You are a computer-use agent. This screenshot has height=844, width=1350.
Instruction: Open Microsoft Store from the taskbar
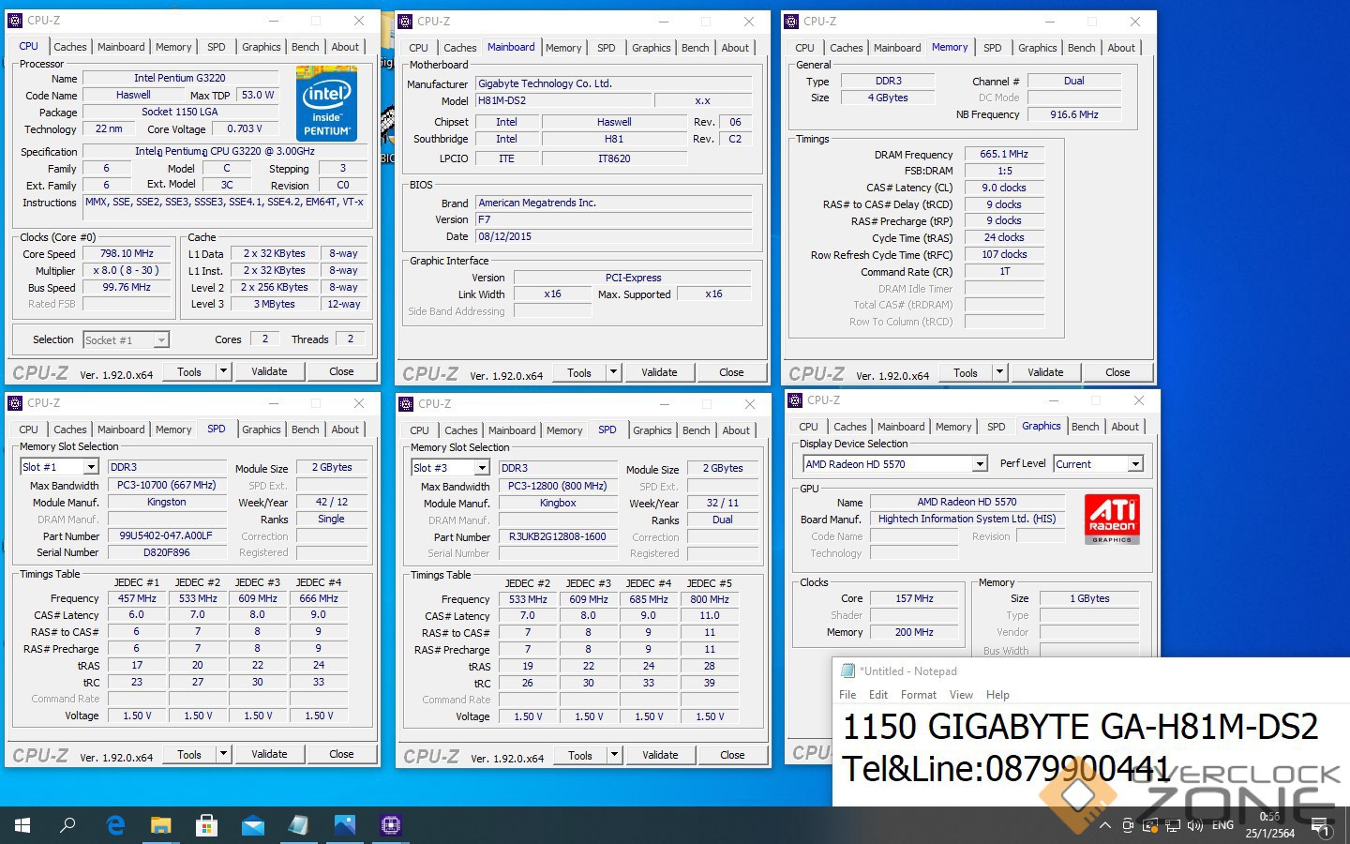pos(207,825)
